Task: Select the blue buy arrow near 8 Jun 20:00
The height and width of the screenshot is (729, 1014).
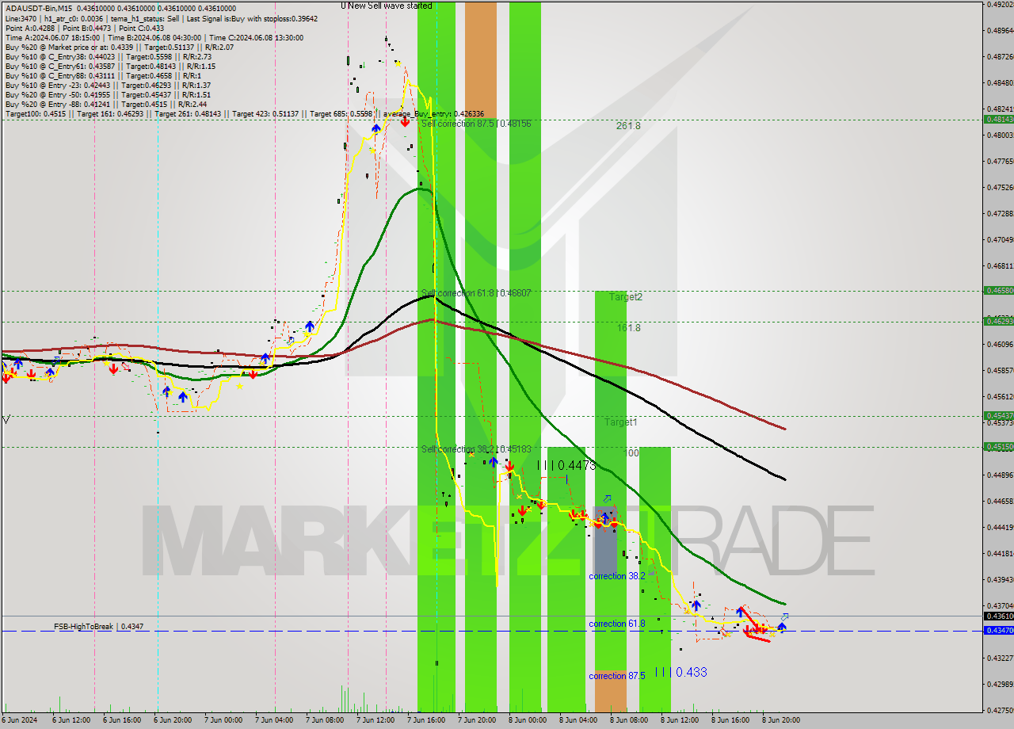Action: [x=782, y=627]
